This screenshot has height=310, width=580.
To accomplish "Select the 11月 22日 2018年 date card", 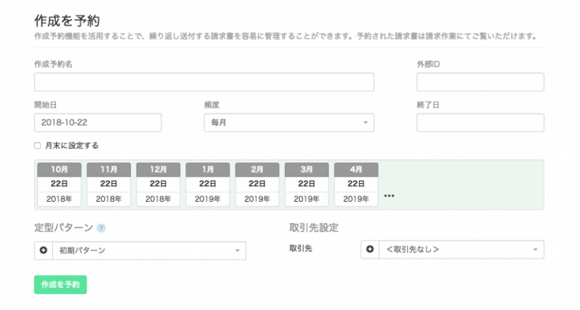I will (x=109, y=185).
